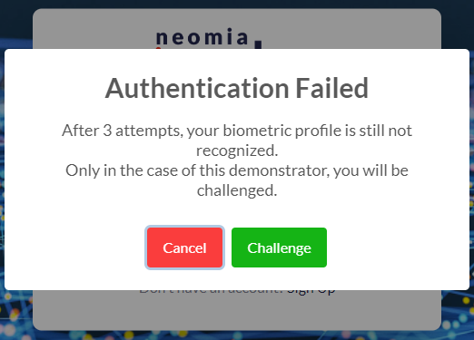Image resolution: width=474 pixels, height=340 pixels.
Task: Open the partially hidden Sign Up link
Action: pos(311,292)
